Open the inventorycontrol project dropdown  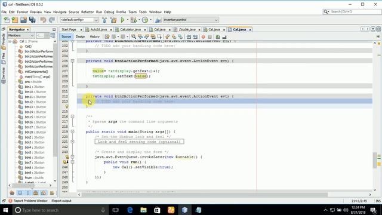pos(191,20)
